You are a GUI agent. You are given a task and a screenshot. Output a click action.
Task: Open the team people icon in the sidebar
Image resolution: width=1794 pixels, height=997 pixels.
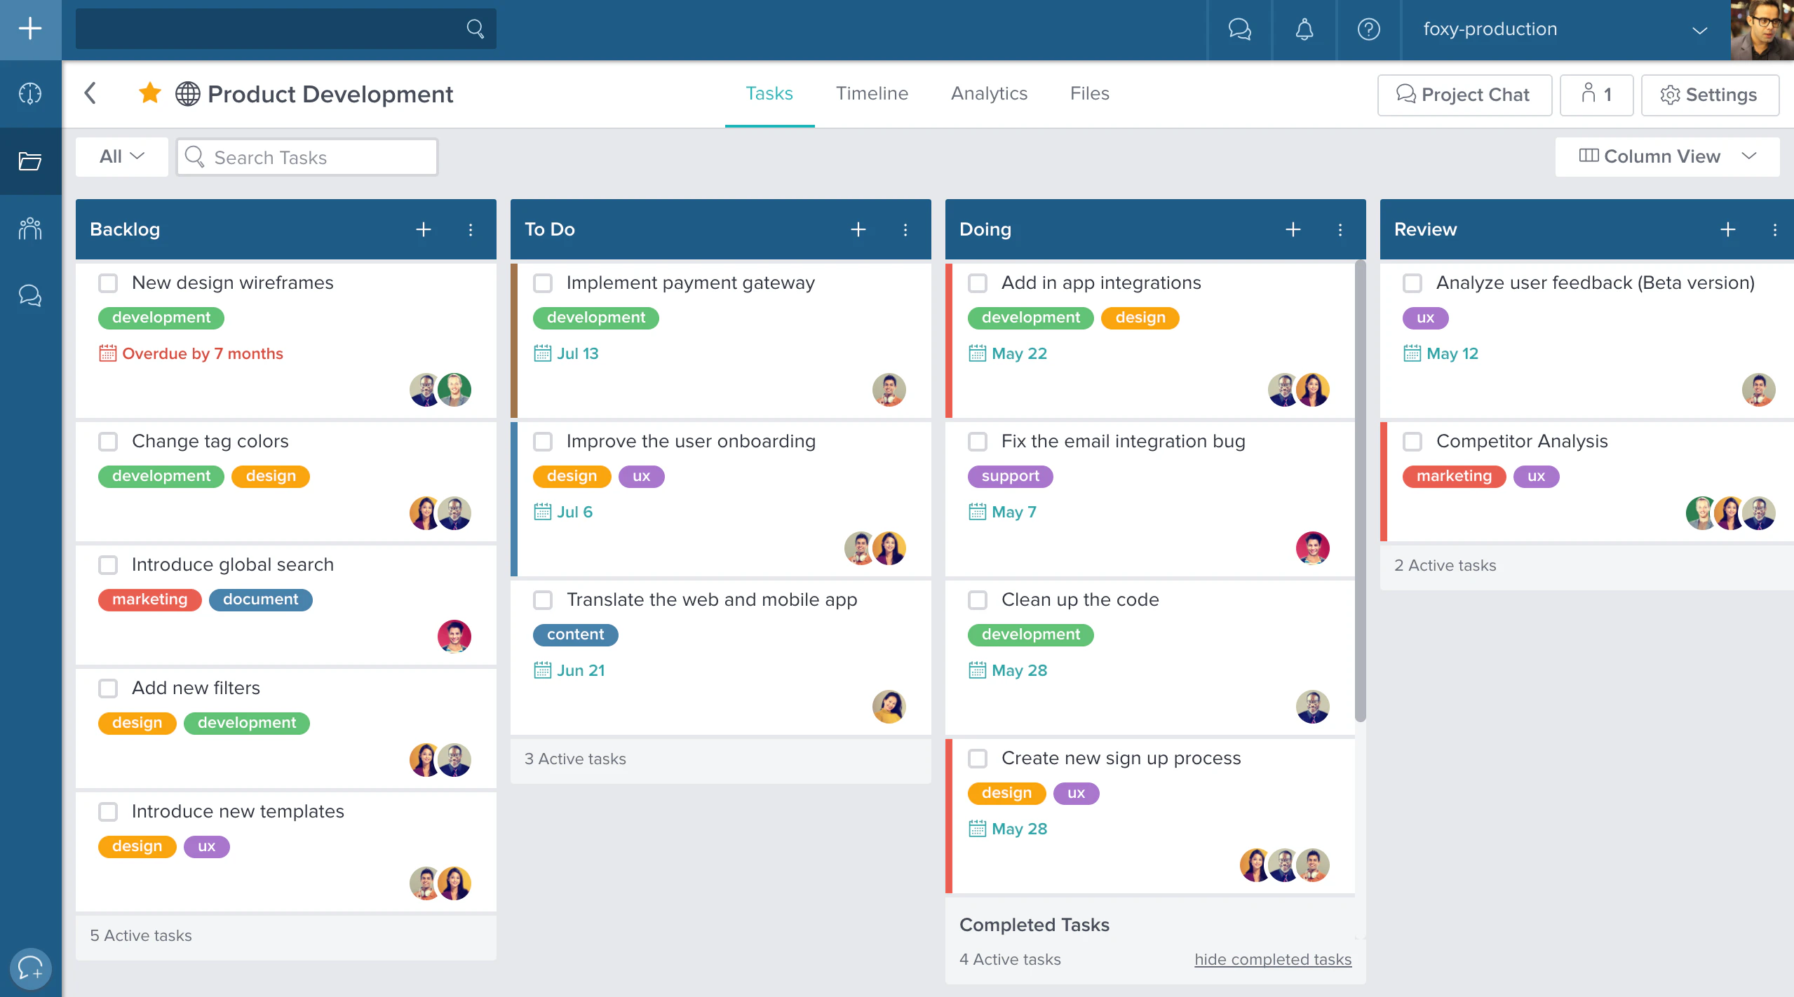(x=30, y=228)
